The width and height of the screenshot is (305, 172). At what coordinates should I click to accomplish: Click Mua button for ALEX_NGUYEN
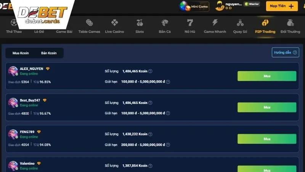[267, 76]
